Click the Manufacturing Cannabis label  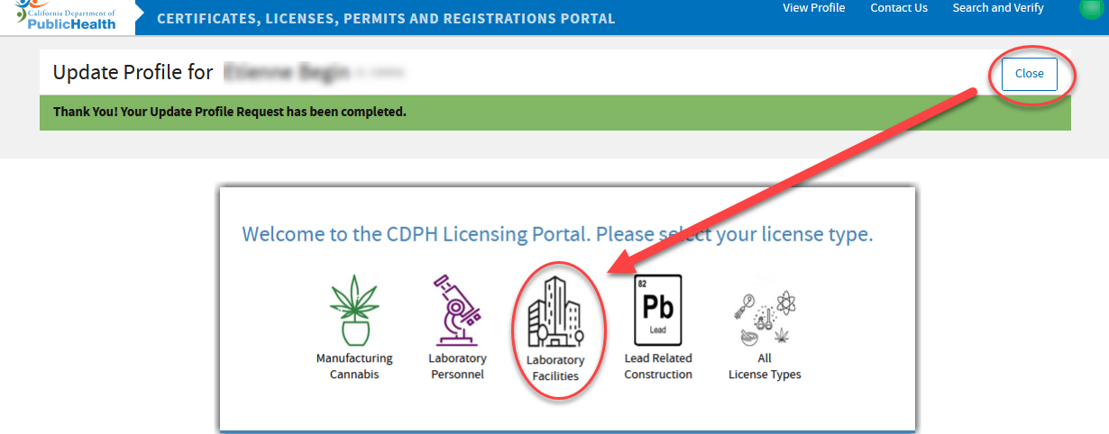[x=354, y=366]
